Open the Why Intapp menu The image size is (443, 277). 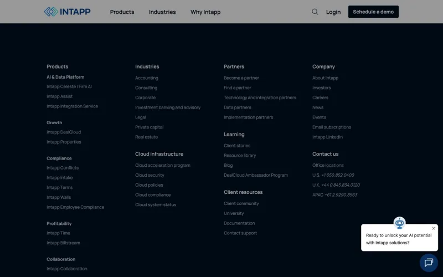coord(205,12)
